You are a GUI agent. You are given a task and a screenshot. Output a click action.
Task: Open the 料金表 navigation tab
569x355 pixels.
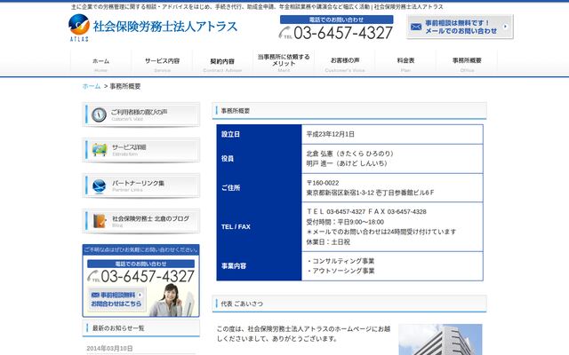pos(405,64)
